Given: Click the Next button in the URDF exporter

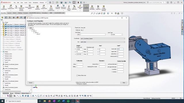Looking at the screenshot, I should pyautogui.click(x=124, y=83).
